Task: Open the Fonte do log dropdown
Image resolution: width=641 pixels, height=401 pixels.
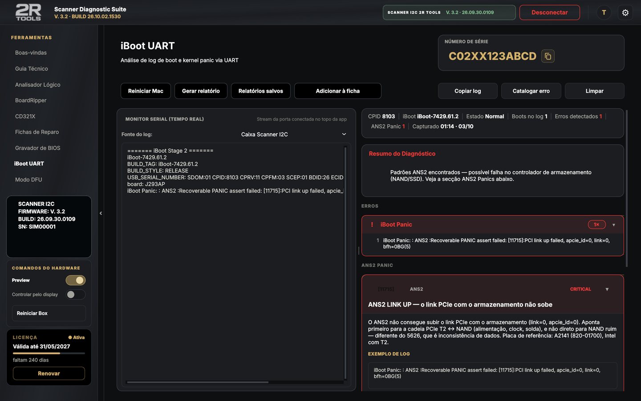Action: [294, 134]
